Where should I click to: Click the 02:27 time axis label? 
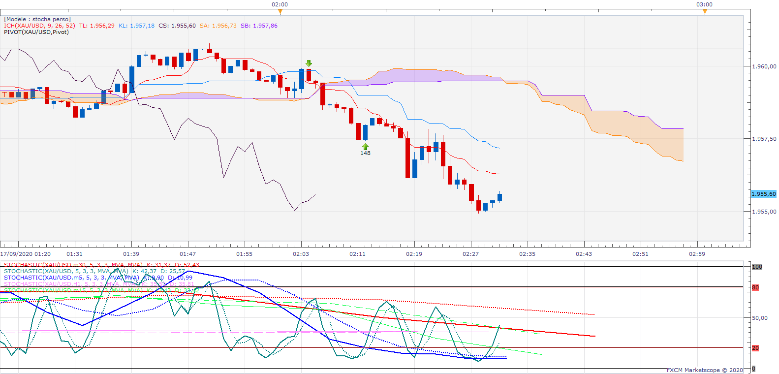click(471, 254)
